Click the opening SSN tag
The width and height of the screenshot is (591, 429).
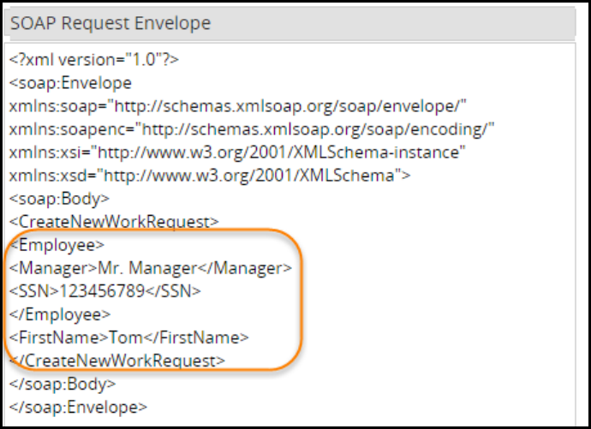click(34, 292)
